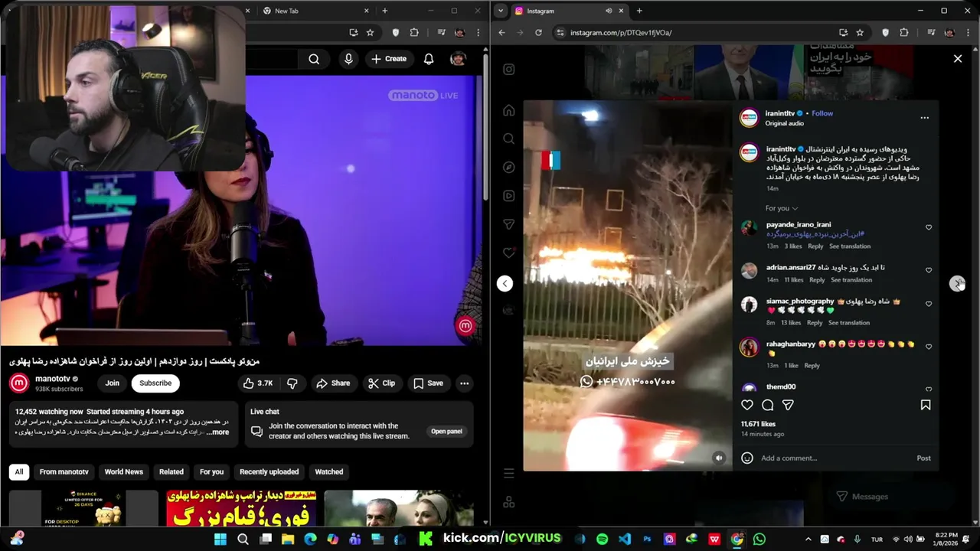Image resolution: width=980 pixels, height=551 pixels.
Task: Bookmark Instagram page with star icon
Action: point(860,33)
